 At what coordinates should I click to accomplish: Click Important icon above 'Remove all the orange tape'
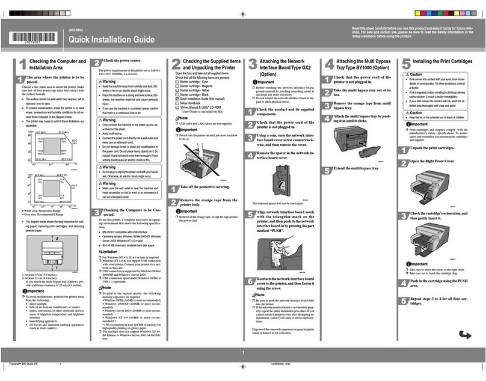pos(178,212)
